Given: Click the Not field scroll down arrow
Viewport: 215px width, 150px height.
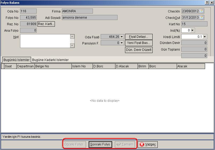Looking at the screenshot, I should (72, 46).
